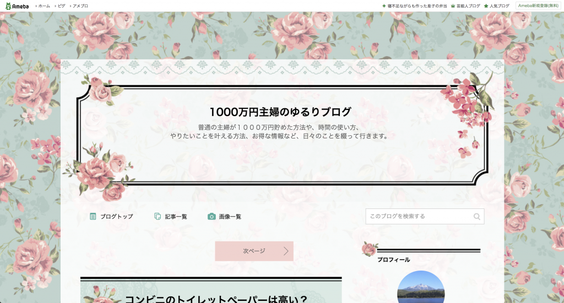Open the 寝不足ながらも作った息子の弁当 link
Image resolution: width=564 pixels, height=303 pixels.
tap(416, 6)
